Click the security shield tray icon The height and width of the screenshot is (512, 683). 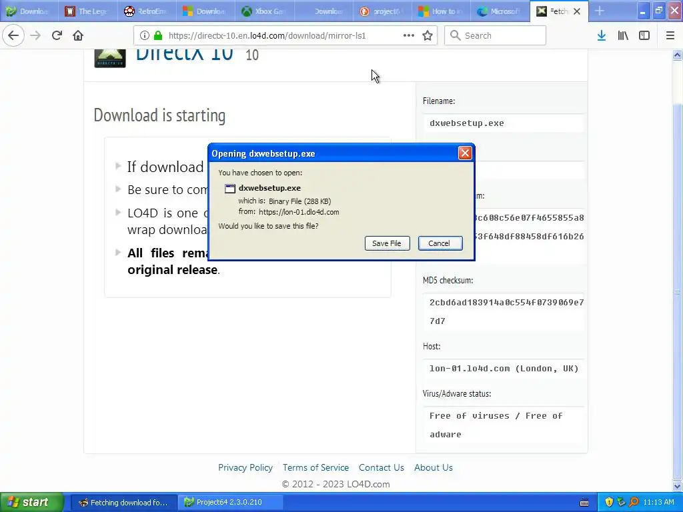(609, 502)
